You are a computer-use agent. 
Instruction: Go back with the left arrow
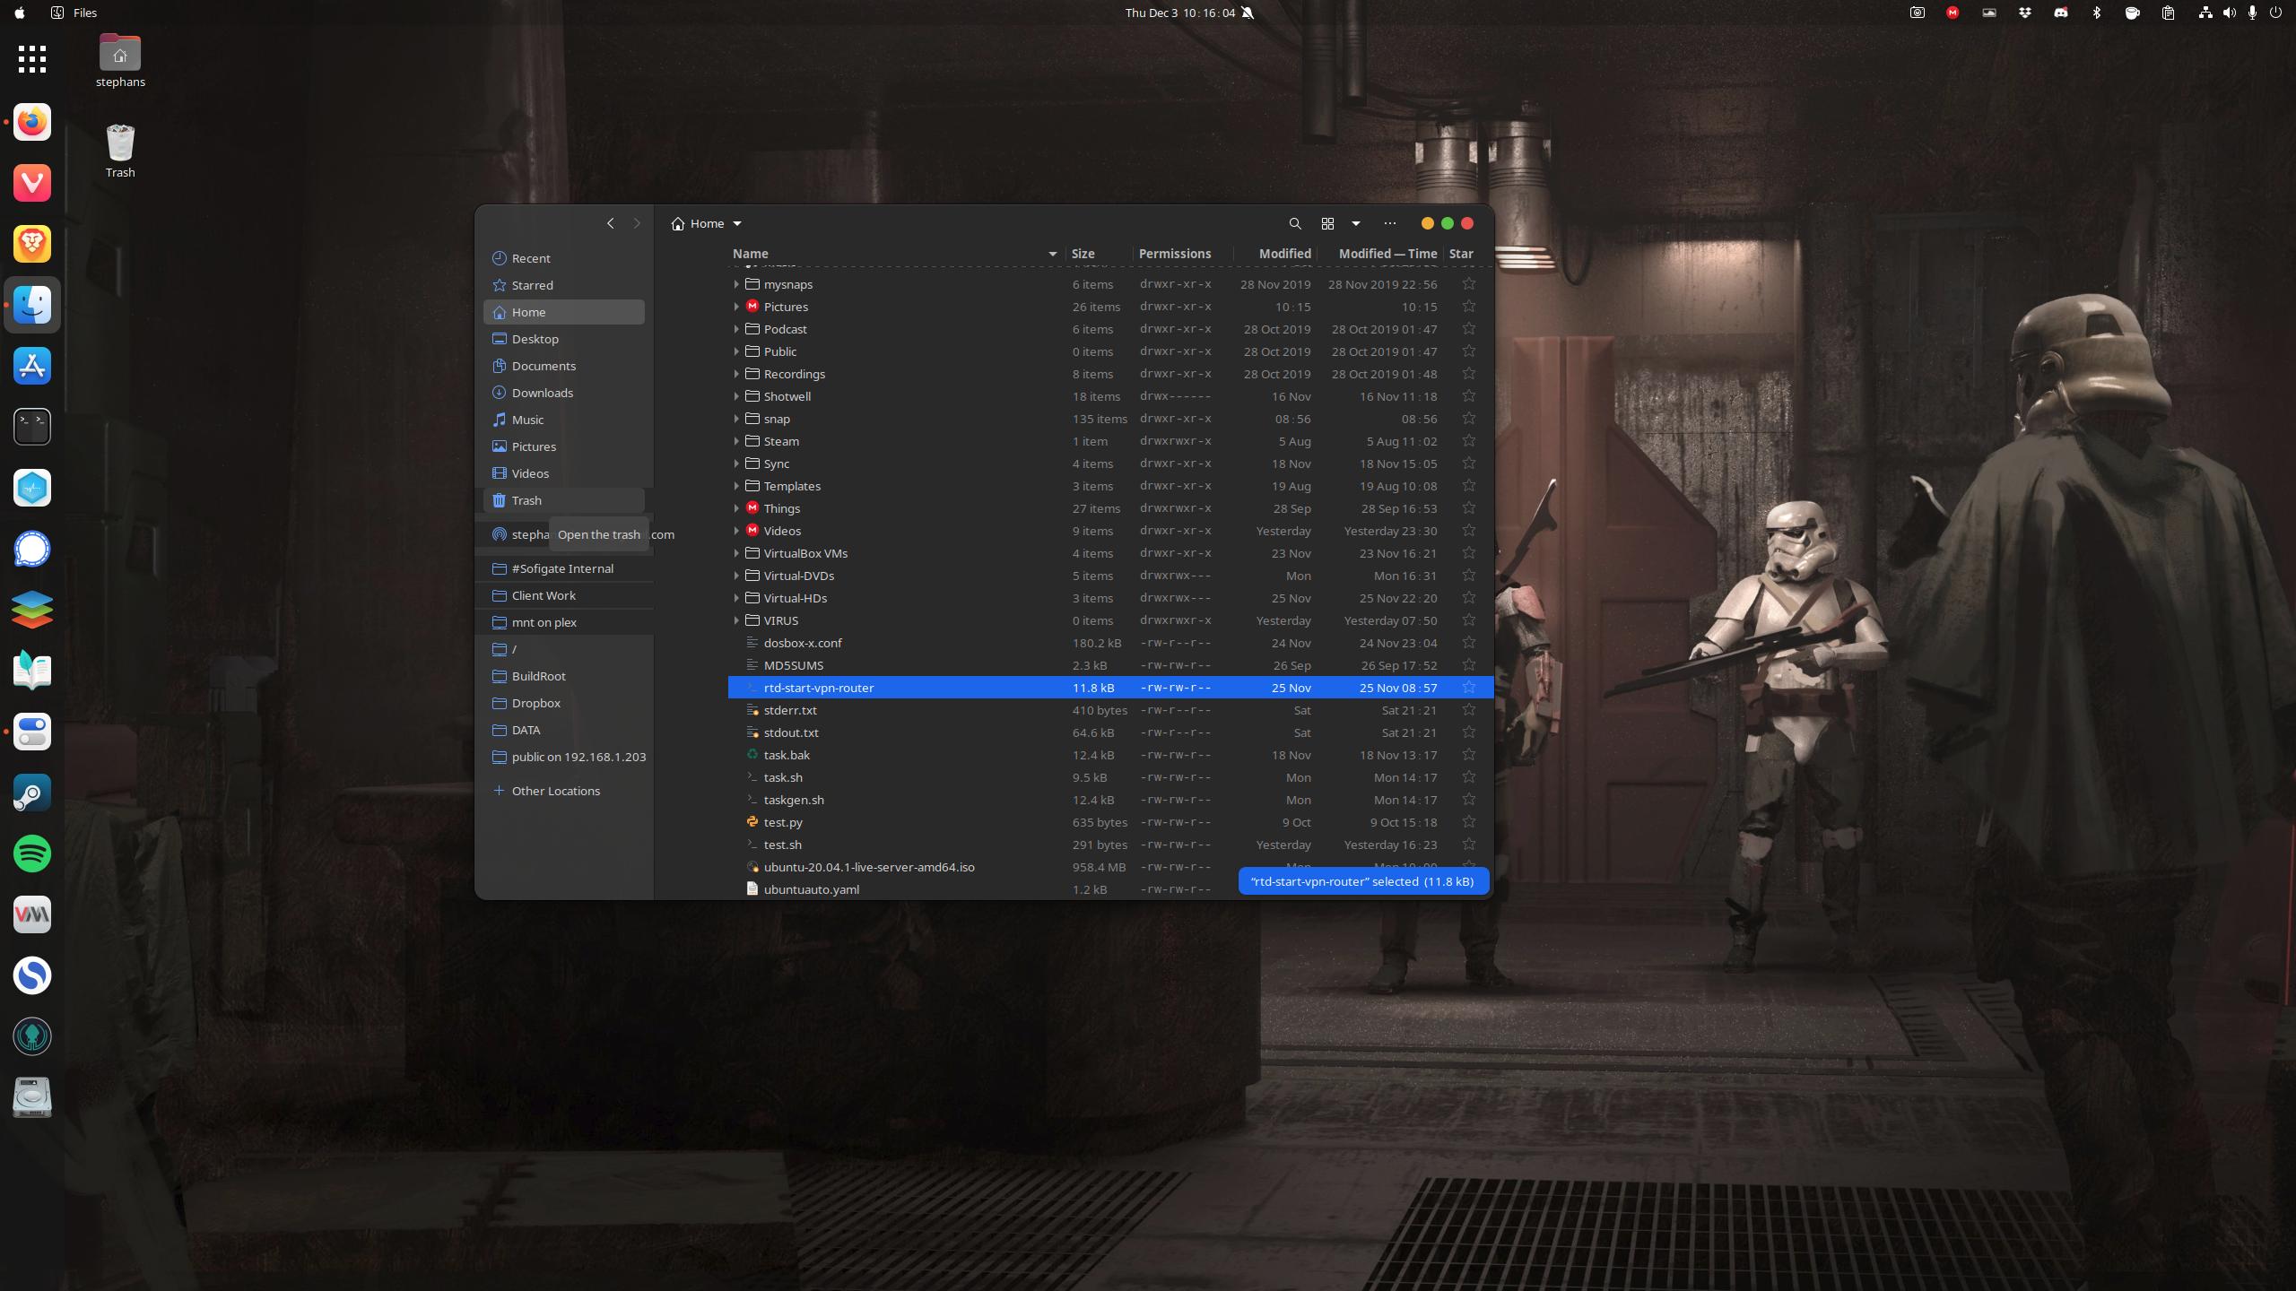[610, 223]
